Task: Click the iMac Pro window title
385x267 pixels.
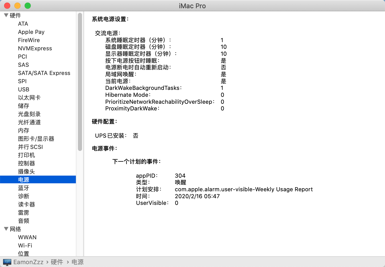Action: [x=192, y=6]
